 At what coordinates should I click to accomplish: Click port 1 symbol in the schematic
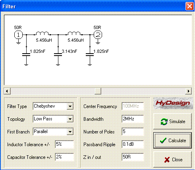(18, 35)
